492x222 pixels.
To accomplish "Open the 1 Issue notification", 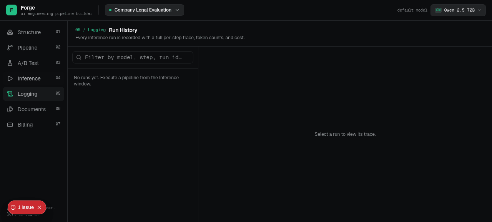I will [26, 207].
